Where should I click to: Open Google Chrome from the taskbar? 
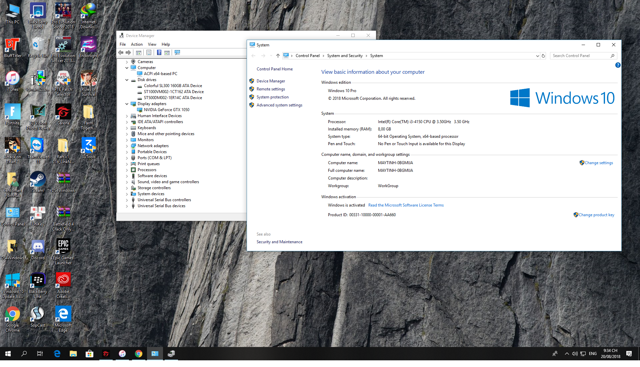[139, 354]
